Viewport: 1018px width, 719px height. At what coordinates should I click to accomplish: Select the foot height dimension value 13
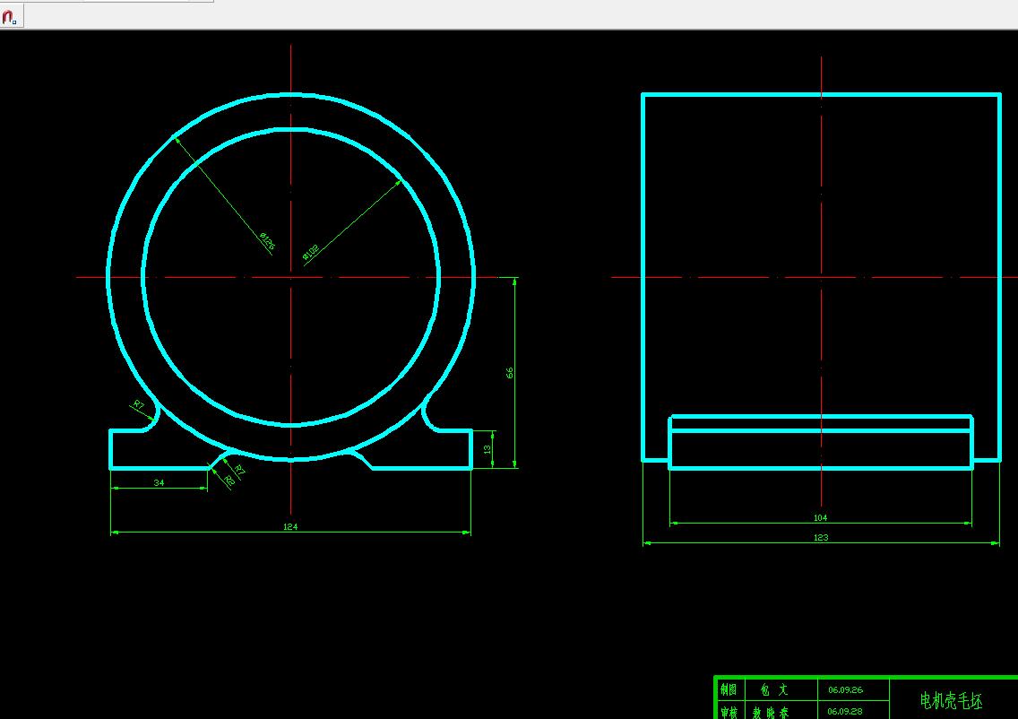pyautogui.click(x=487, y=449)
